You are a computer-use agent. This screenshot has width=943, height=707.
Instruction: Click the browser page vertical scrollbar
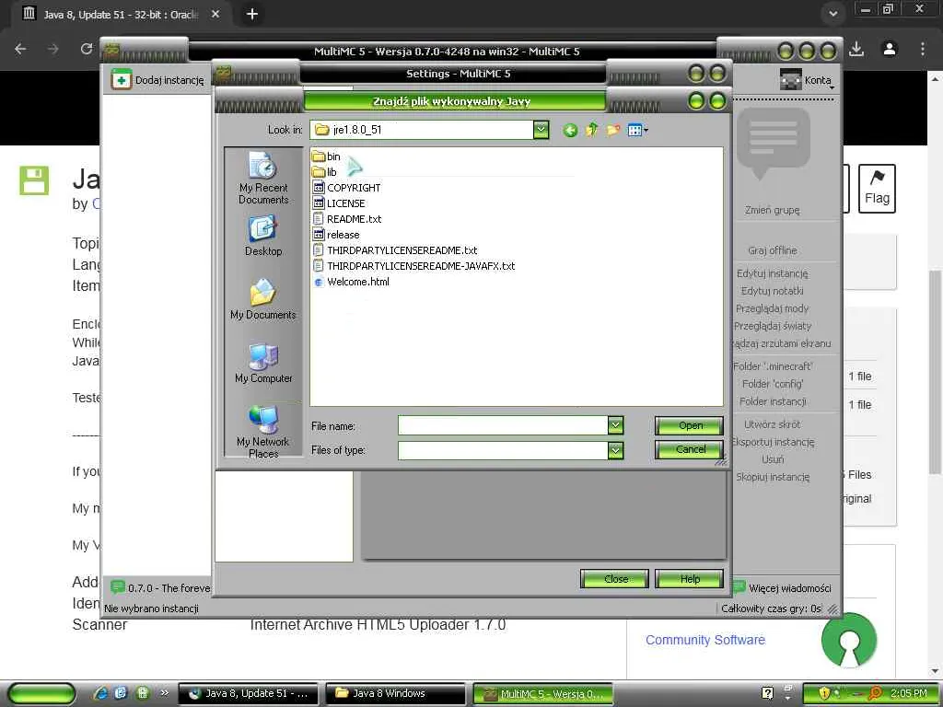(x=936, y=373)
